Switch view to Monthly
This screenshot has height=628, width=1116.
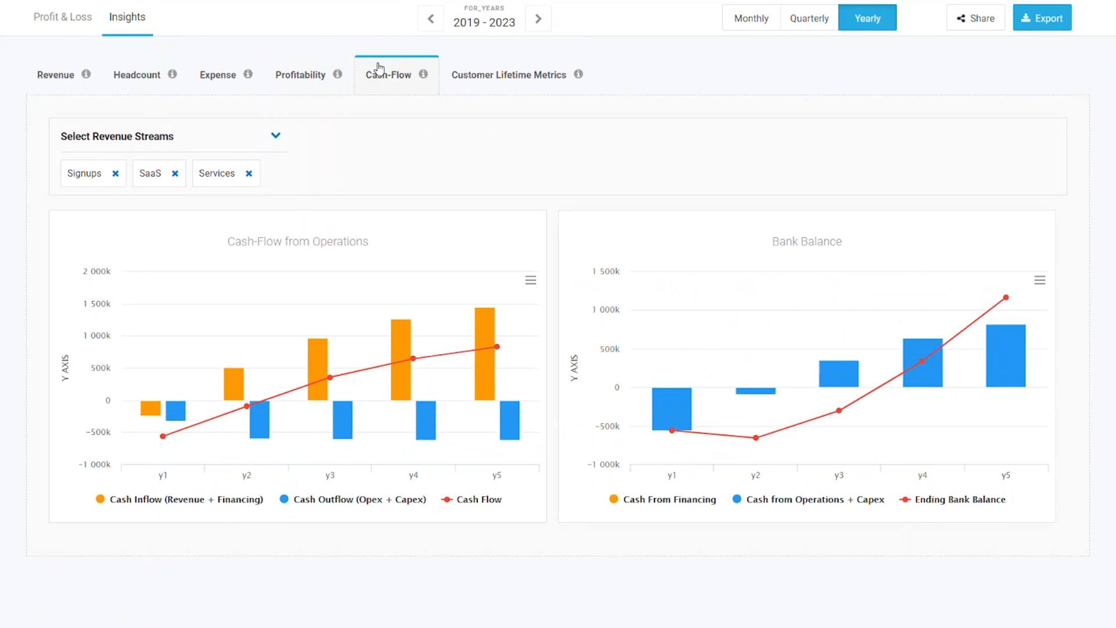click(x=751, y=18)
